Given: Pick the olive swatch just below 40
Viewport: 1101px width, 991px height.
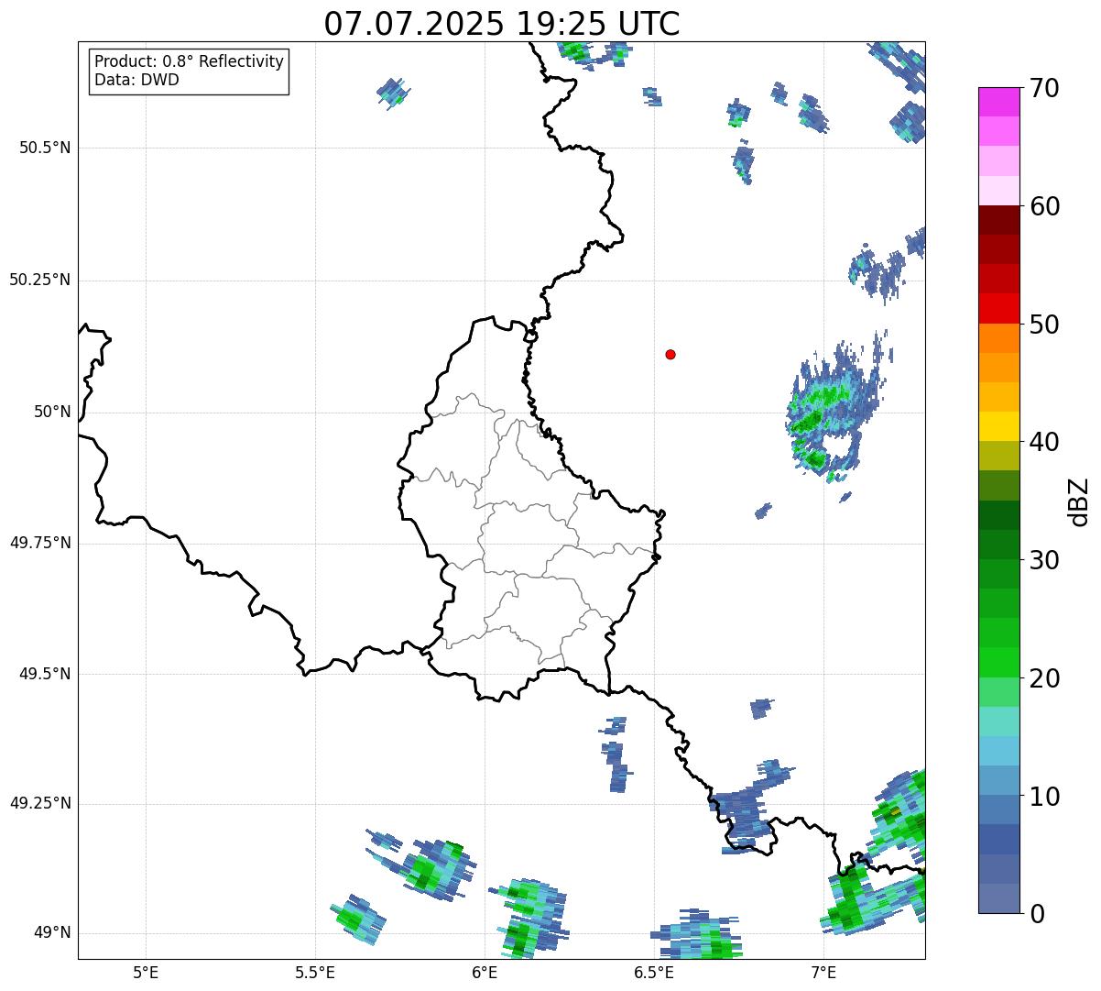Looking at the screenshot, I should click(x=998, y=456).
